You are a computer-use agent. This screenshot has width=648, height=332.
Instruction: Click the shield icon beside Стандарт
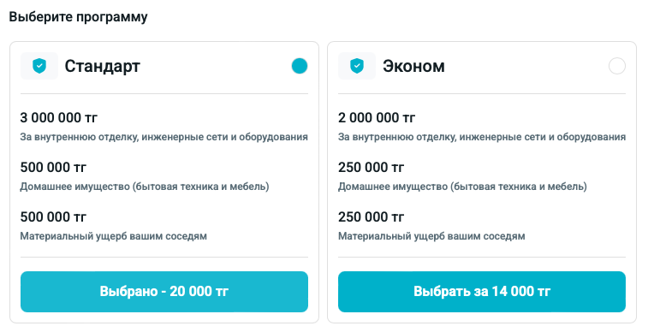click(39, 66)
